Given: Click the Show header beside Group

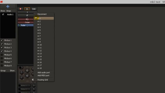Looking at the screenshot, I should 12,71.
